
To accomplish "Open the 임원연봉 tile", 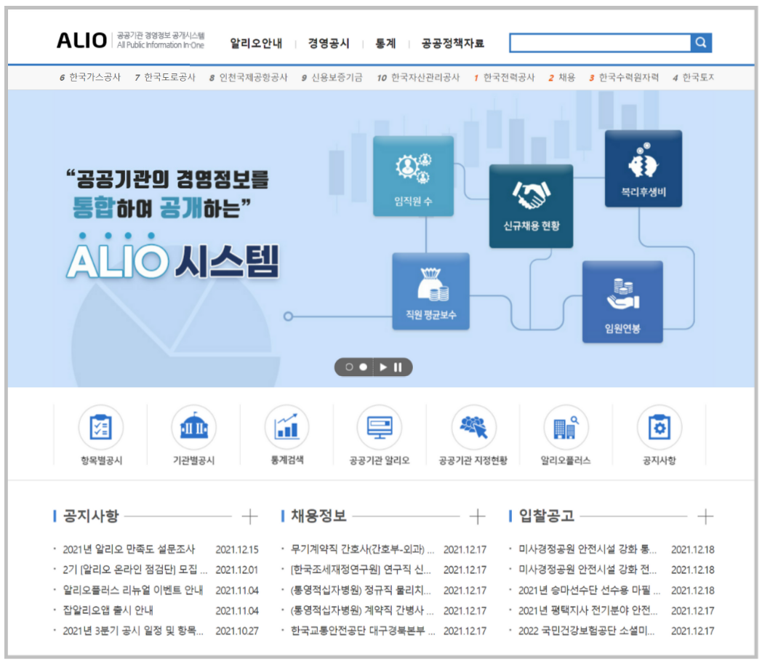I will [x=622, y=302].
